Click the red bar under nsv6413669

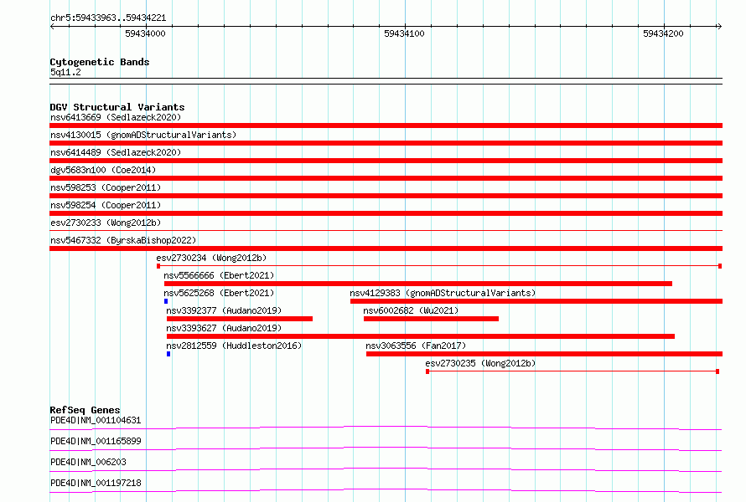(386, 125)
